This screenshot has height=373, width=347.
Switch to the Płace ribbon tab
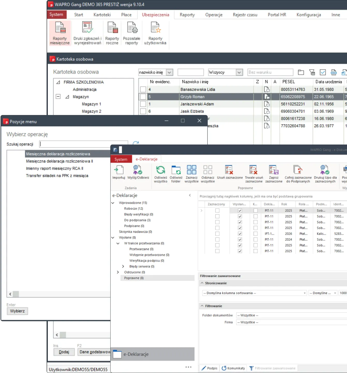[x=126, y=15]
